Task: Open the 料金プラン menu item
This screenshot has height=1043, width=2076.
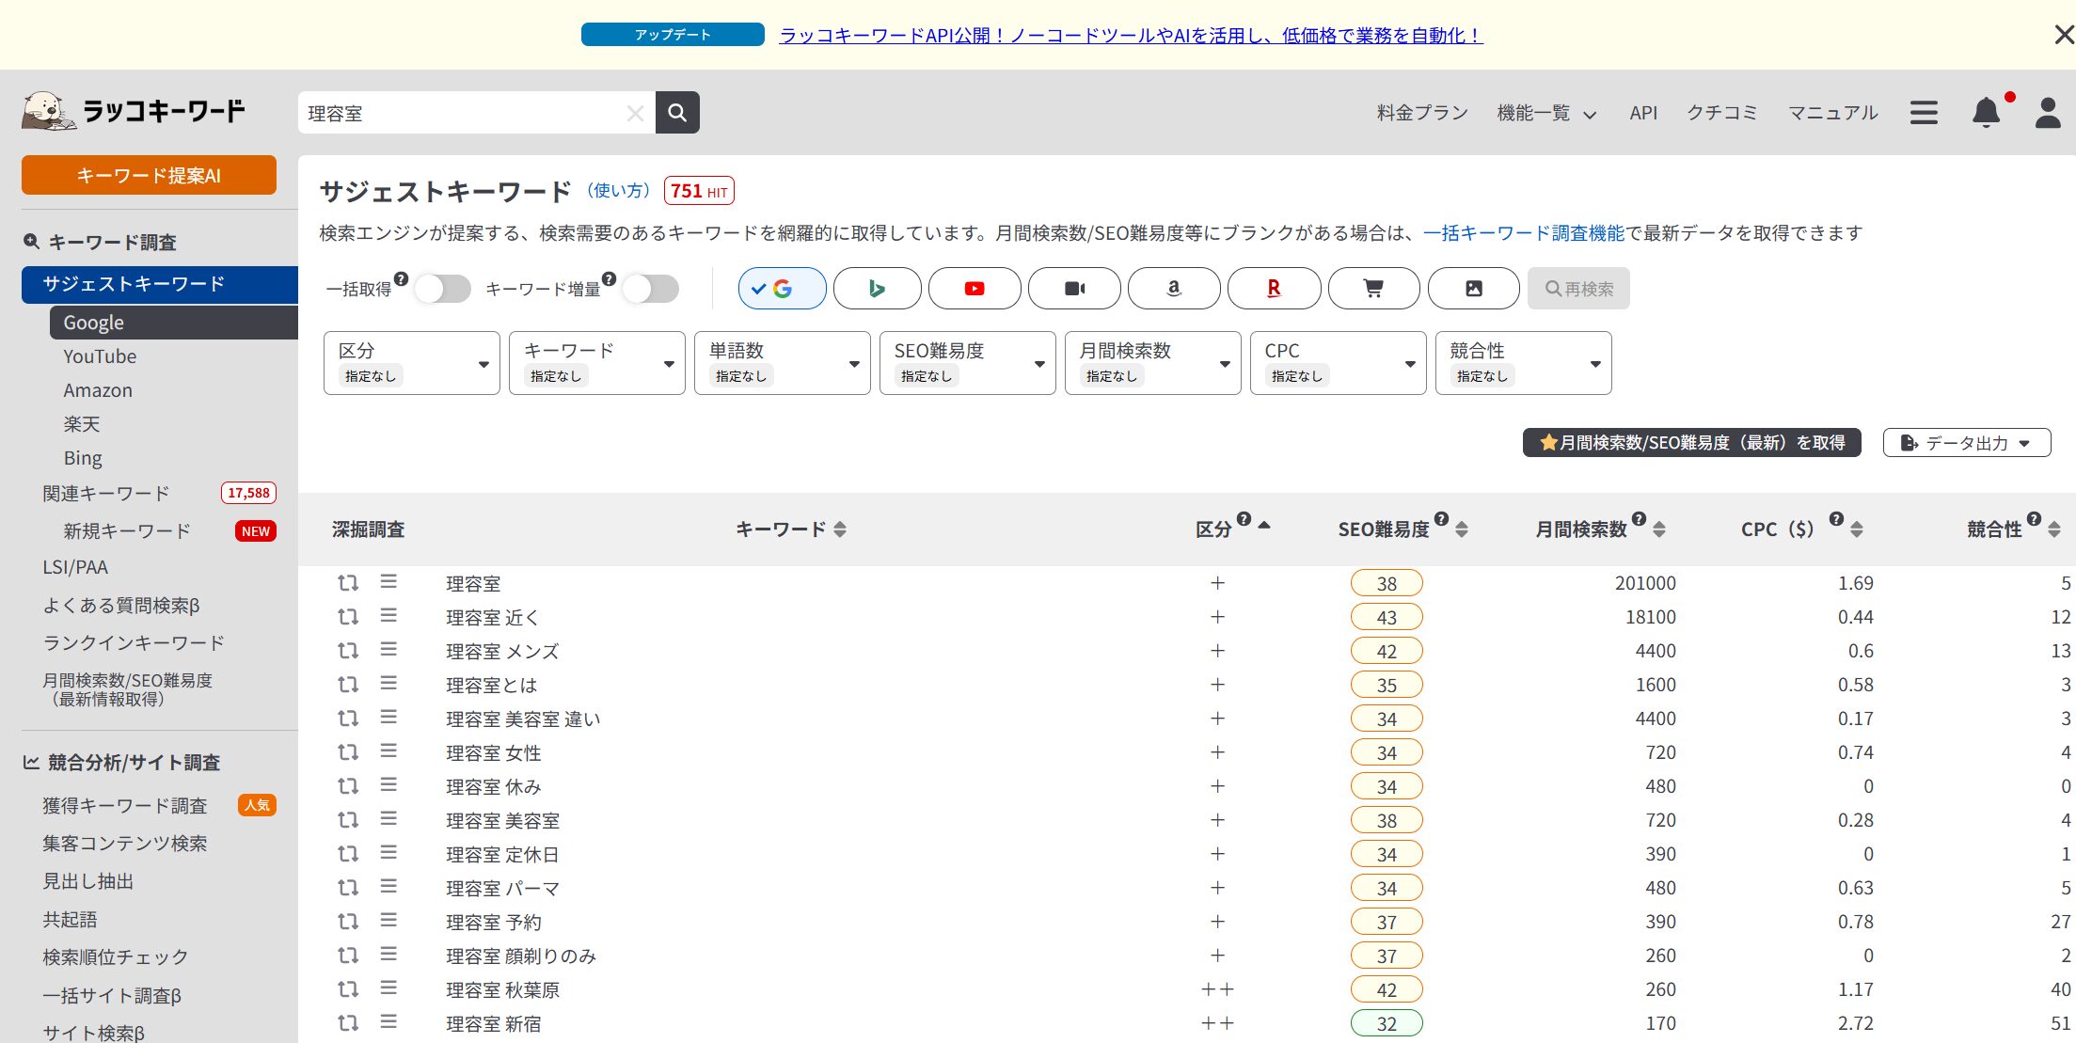Action: click(1420, 112)
